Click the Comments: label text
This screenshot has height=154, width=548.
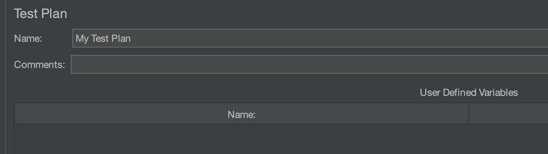[x=39, y=65]
